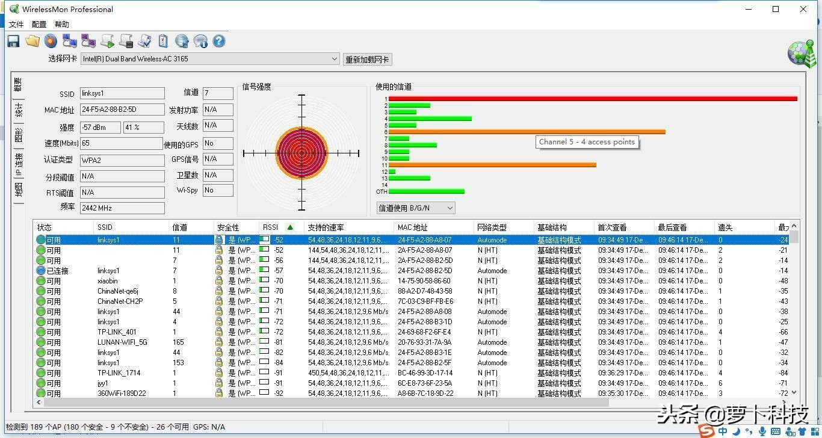822x438 pixels.
Task: Click the Save toolbar icon
Action: pyautogui.click(x=13, y=41)
